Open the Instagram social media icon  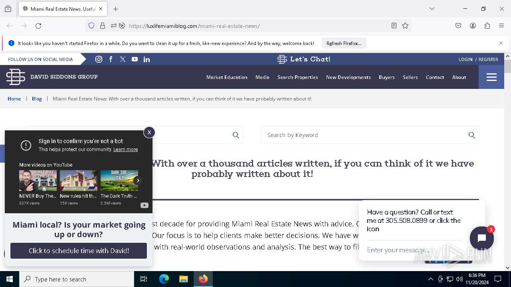pos(99,59)
